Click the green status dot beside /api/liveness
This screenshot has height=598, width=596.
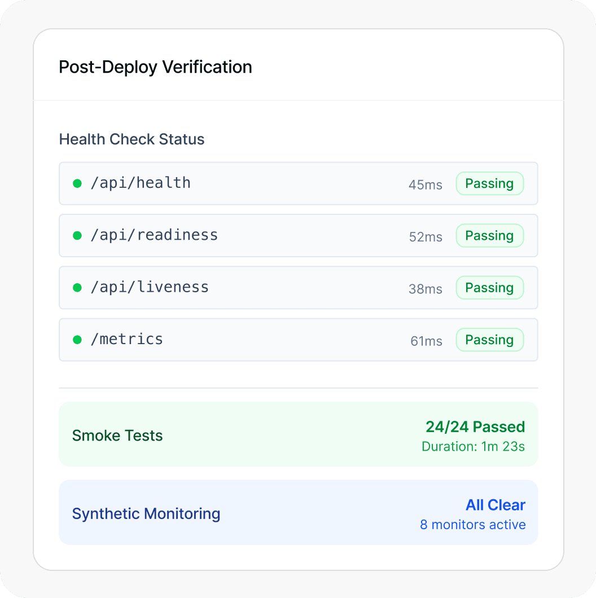coord(77,288)
